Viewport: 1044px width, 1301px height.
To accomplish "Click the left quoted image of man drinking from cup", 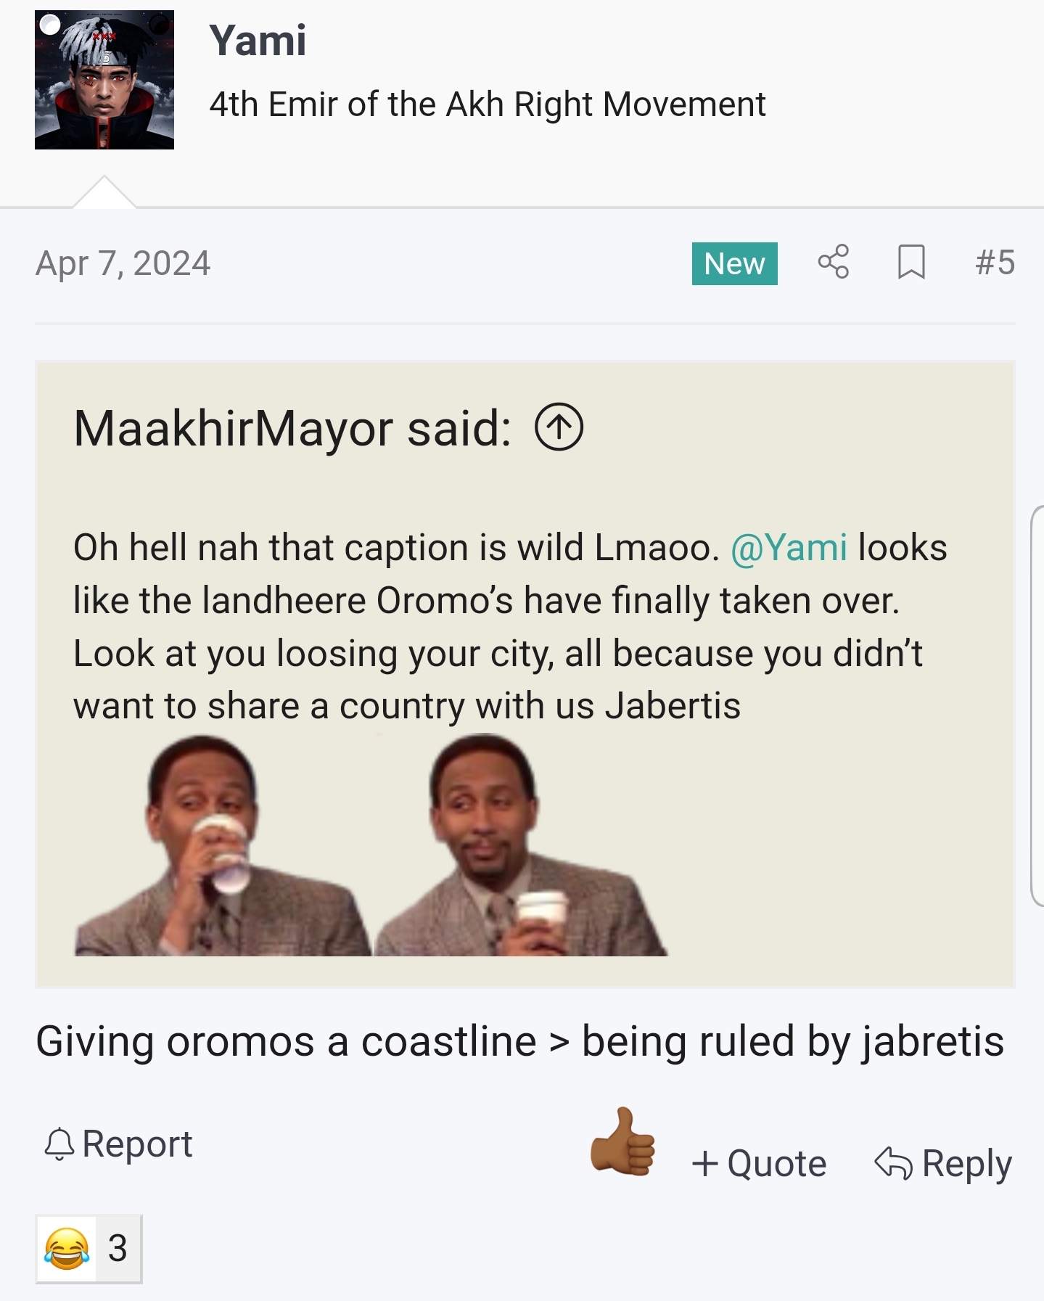I will coord(221,845).
